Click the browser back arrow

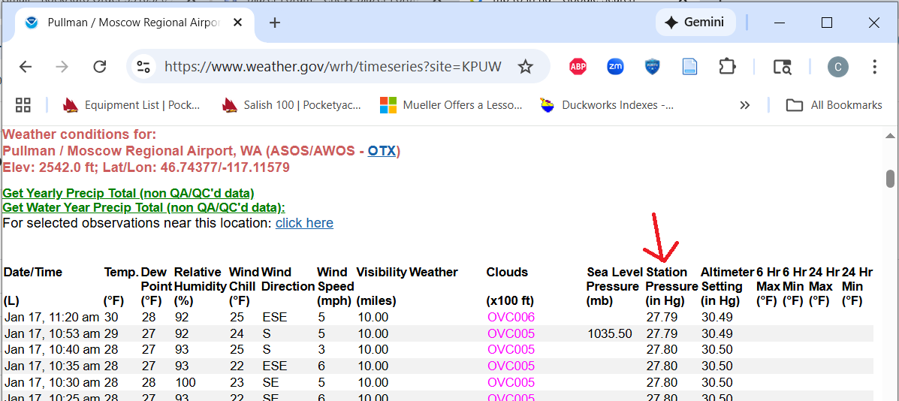point(26,67)
